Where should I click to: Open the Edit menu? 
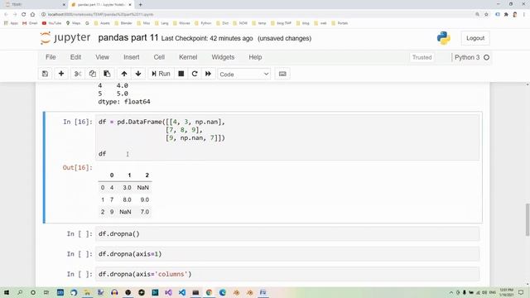(75, 57)
